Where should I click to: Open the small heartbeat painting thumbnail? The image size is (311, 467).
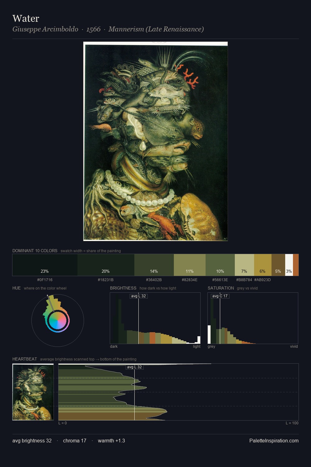point(33,392)
